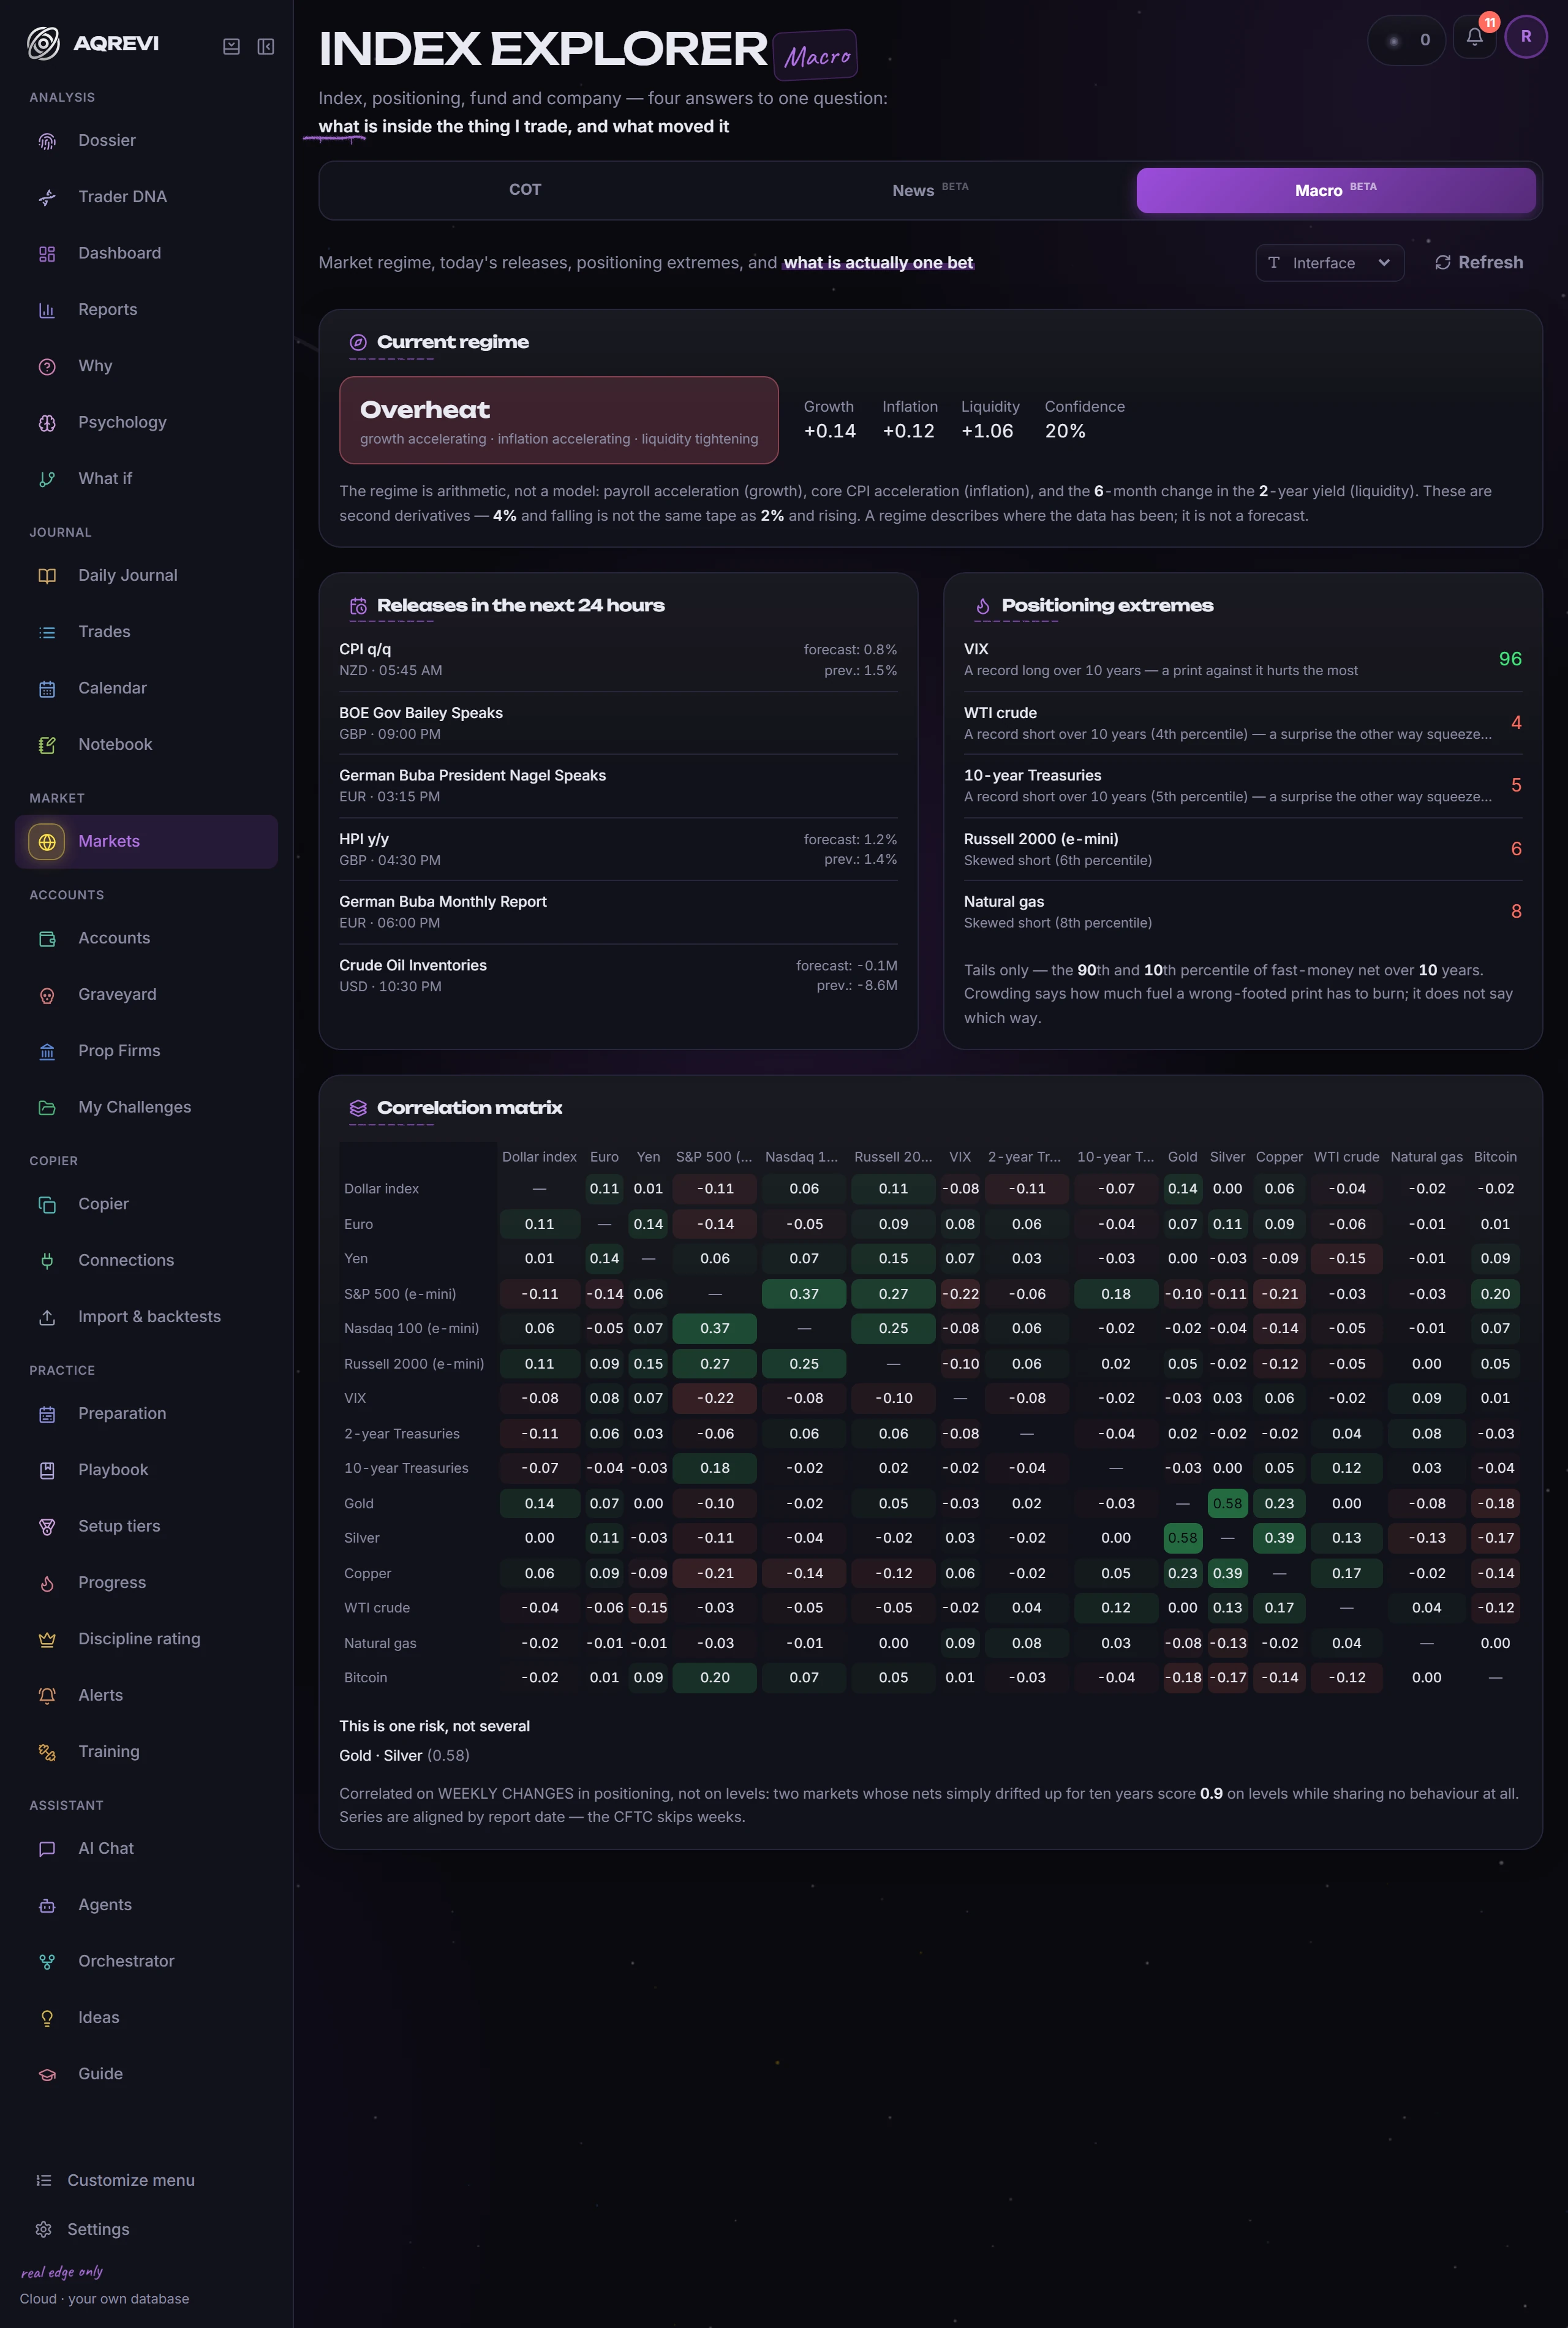Image resolution: width=1568 pixels, height=2328 pixels.
Task: Click the Crude Oil Inventories release
Action: tap(618, 976)
